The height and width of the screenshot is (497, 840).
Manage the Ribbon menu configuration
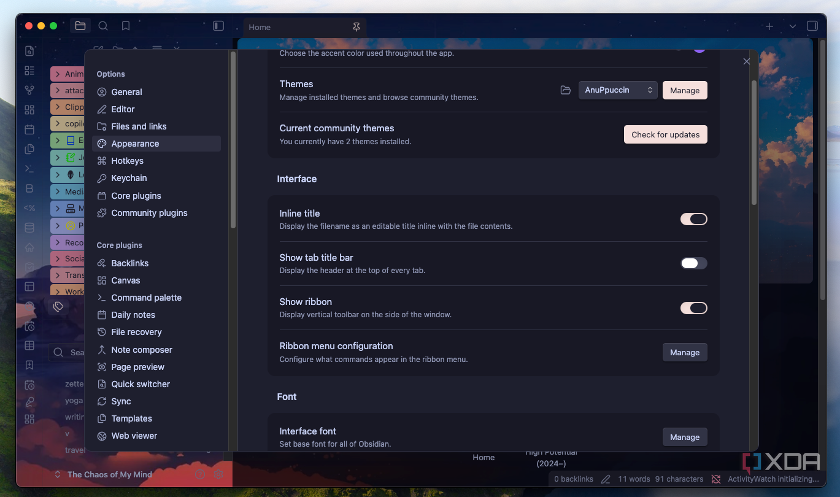(685, 352)
